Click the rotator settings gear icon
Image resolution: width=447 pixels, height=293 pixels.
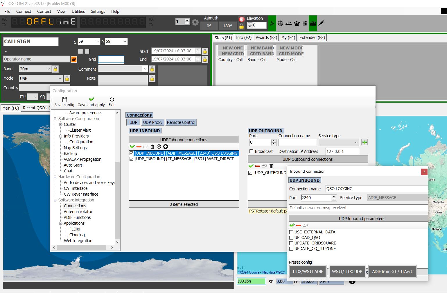click(x=195, y=22)
